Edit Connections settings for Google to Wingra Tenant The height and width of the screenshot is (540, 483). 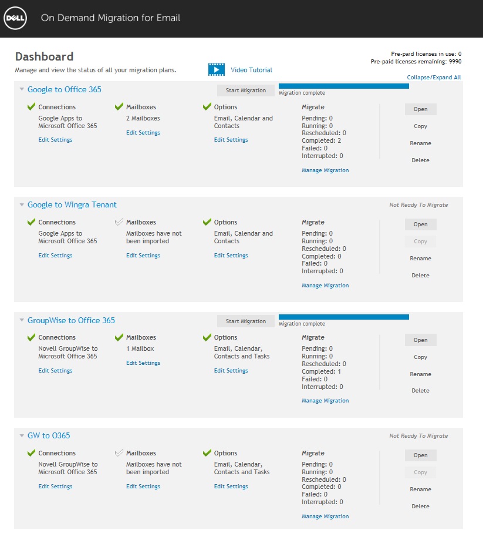click(55, 255)
